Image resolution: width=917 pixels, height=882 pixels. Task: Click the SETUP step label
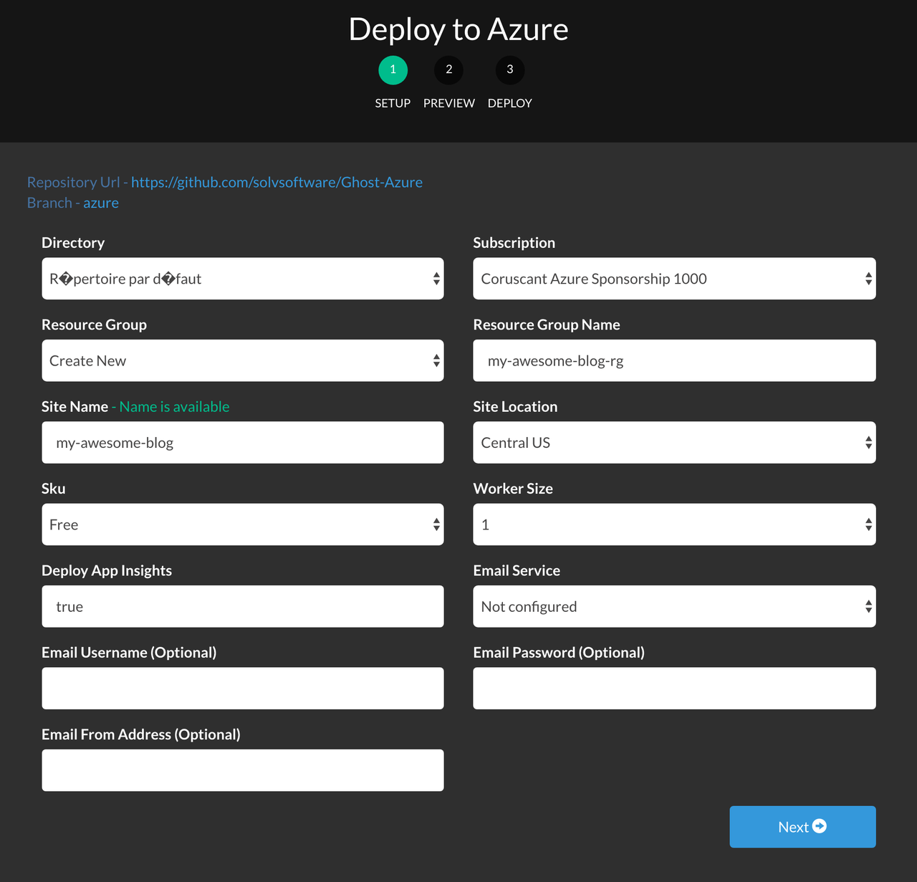click(x=393, y=103)
